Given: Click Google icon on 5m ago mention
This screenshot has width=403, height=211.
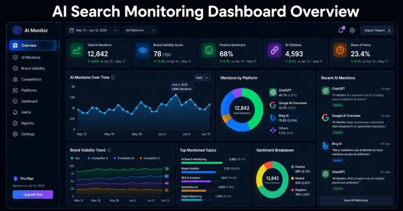Looking at the screenshot, I should coord(325,118).
